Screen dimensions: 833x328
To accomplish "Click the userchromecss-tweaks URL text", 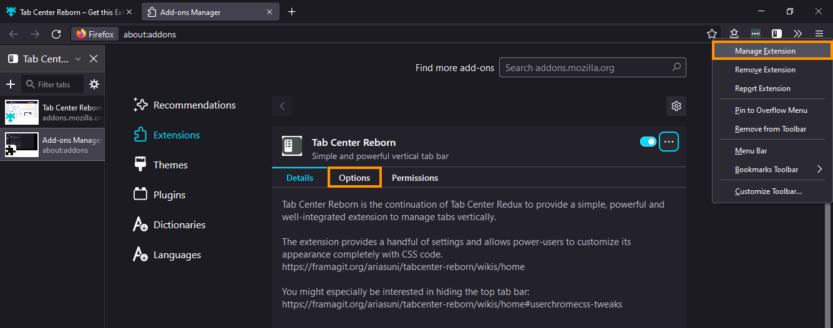I will point(452,304).
